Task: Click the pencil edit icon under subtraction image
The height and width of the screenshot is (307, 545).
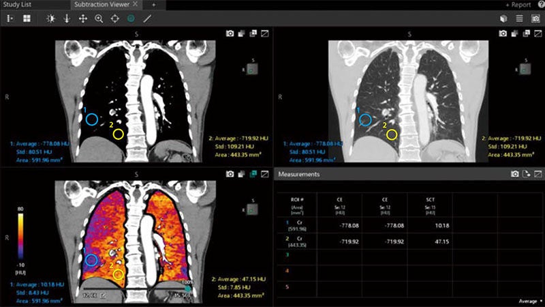Action: pos(104,296)
